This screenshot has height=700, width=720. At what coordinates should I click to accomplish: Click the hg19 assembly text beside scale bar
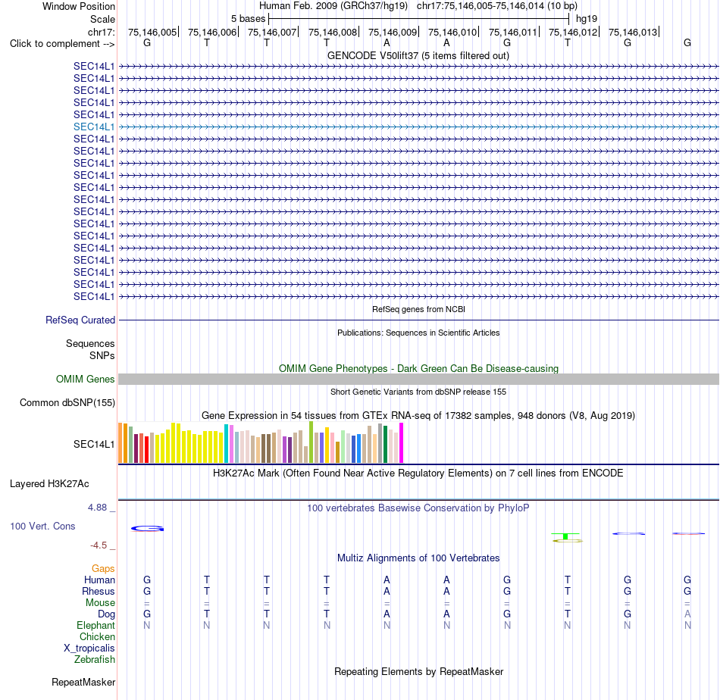coord(587,19)
